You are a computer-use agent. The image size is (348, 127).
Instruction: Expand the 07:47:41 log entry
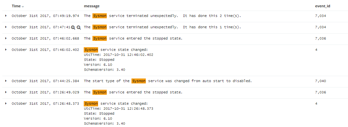pos(6,27)
